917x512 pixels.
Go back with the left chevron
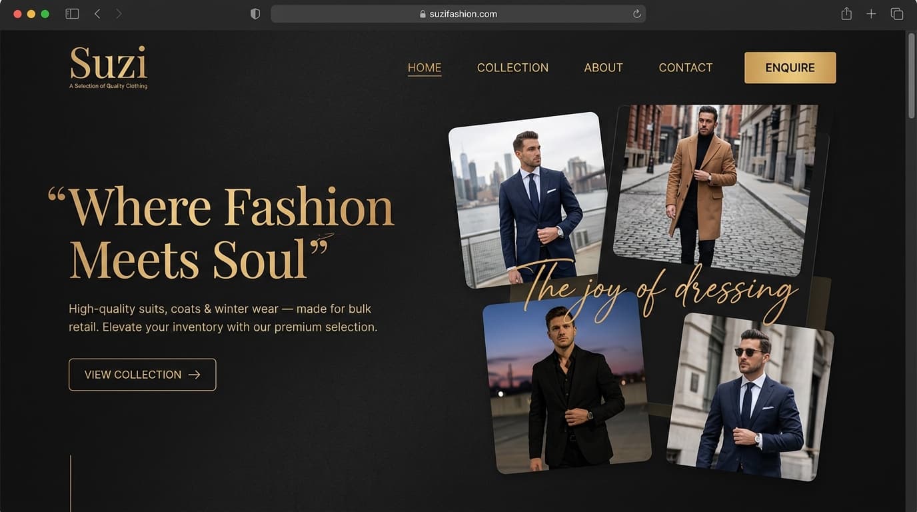point(97,14)
